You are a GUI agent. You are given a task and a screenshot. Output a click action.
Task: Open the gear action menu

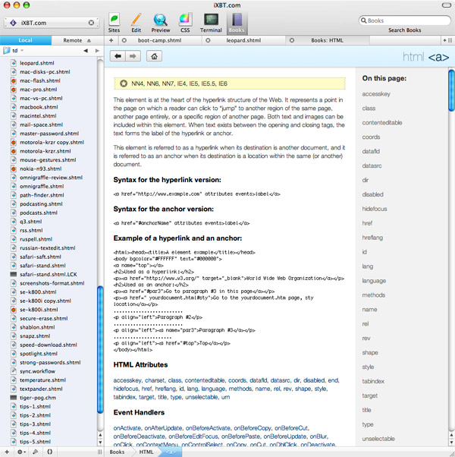tap(21, 452)
